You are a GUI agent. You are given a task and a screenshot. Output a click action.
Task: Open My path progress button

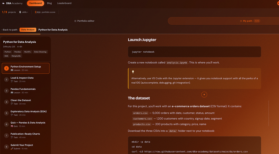click(250, 21)
